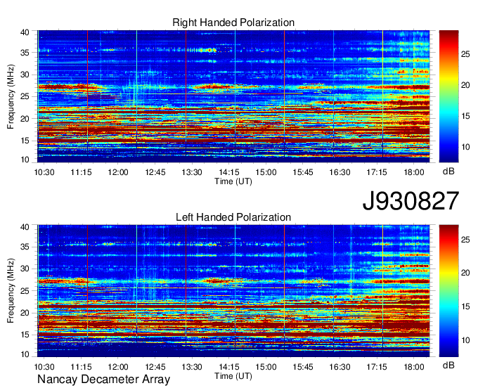Click the 17:15 time tick of Right Handed plot
Screen dimensions: 478x388
coord(377,172)
